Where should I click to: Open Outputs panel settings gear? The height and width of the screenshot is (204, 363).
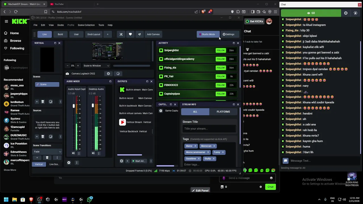[122, 161]
